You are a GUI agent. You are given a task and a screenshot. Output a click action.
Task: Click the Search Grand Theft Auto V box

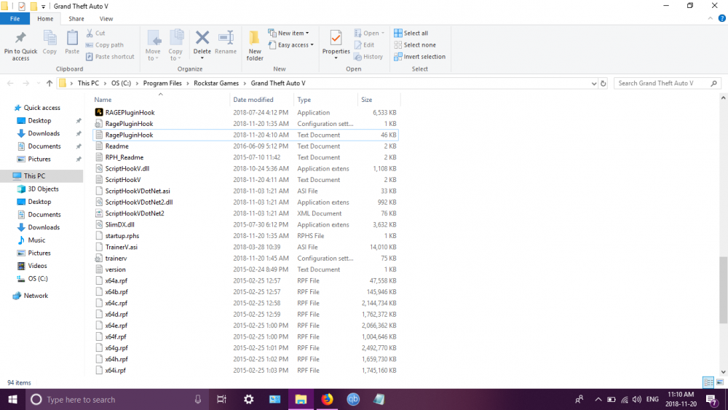click(x=667, y=83)
